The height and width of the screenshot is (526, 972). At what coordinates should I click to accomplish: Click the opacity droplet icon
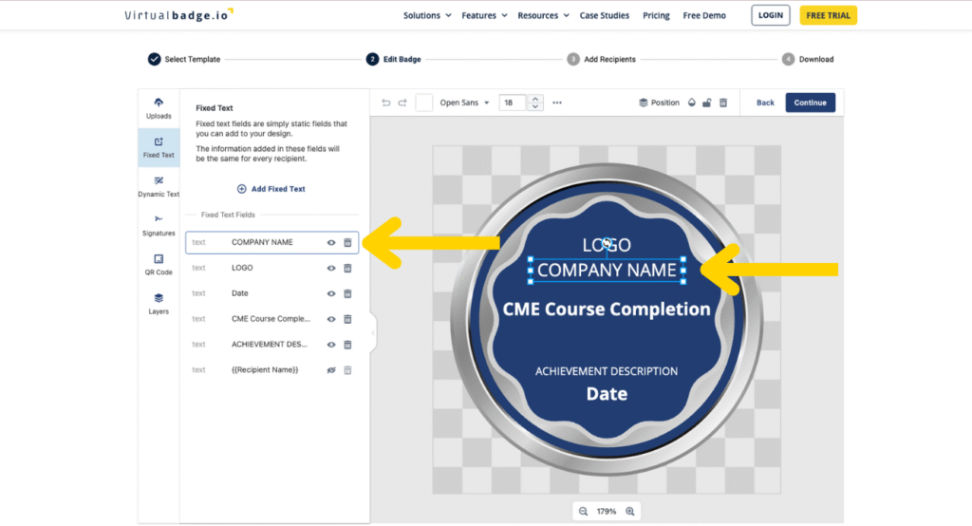pos(691,103)
